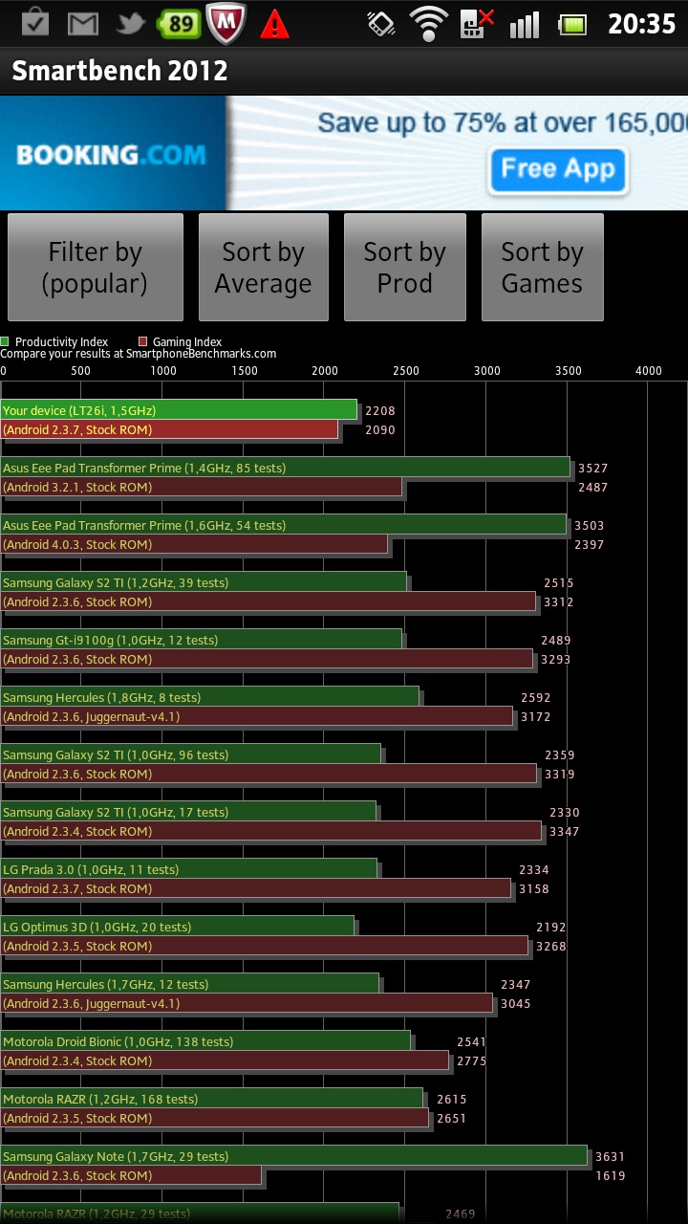
Task: Tap the Android 4.0.3 Stock ROM gaming bar
Action: click(194, 544)
